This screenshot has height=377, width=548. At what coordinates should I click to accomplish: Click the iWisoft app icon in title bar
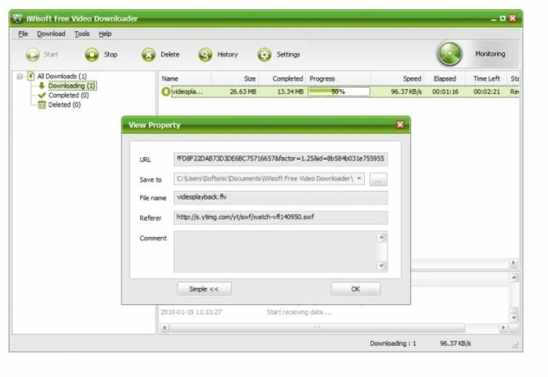18,18
